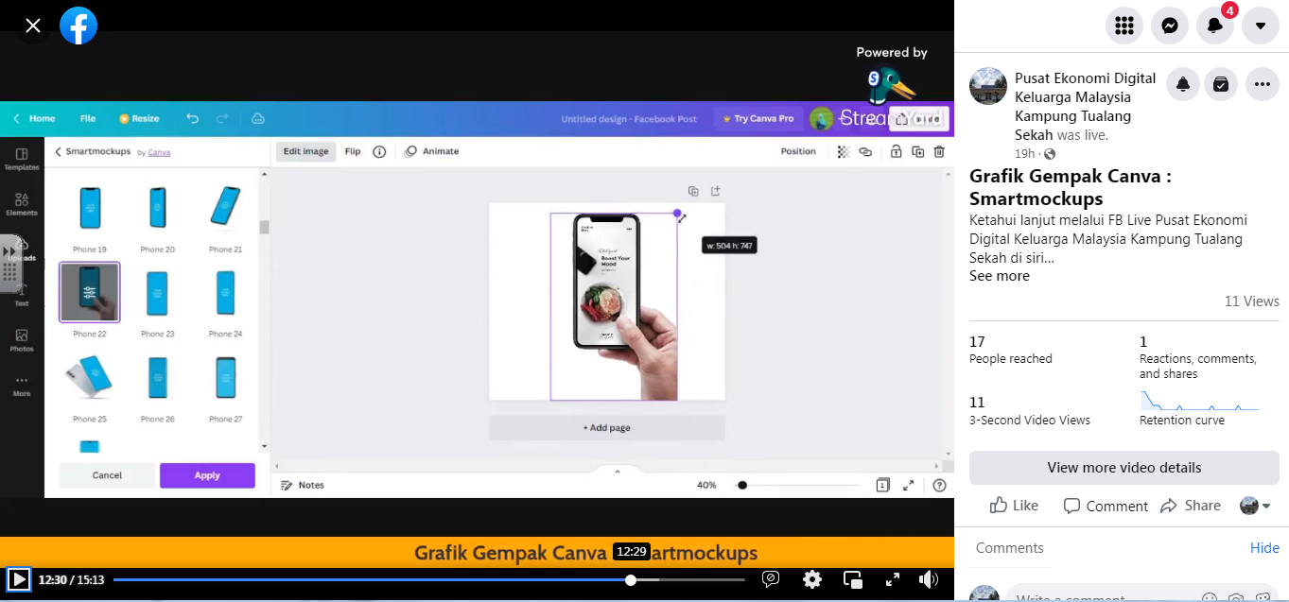The image size is (1289, 602).
Task: Open the Position option in Canva toolbar
Action: [798, 151]
